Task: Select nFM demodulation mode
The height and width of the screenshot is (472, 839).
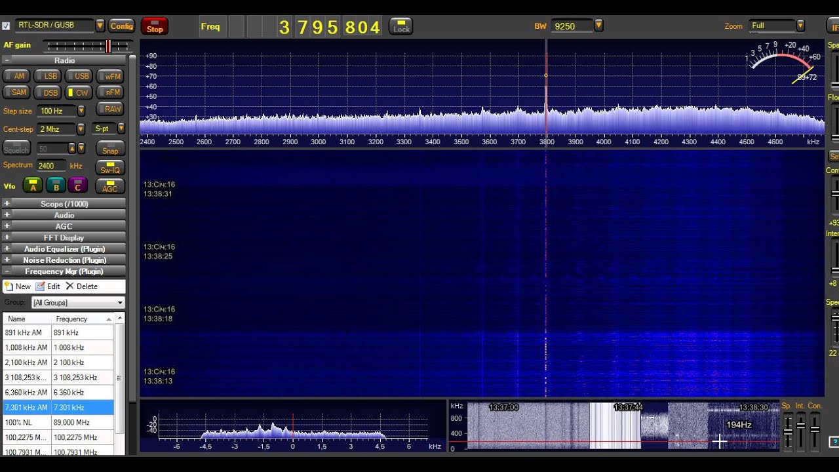Action: 109,92
